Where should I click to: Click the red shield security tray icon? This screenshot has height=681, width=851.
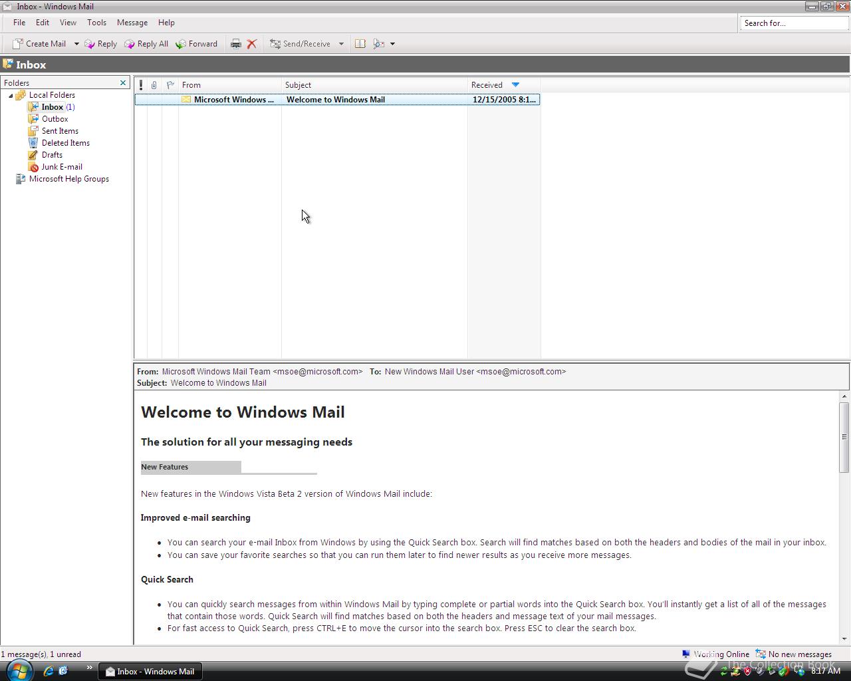point(748,671)
